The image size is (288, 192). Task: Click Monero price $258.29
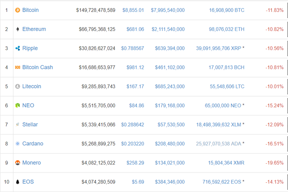point(136,163)
